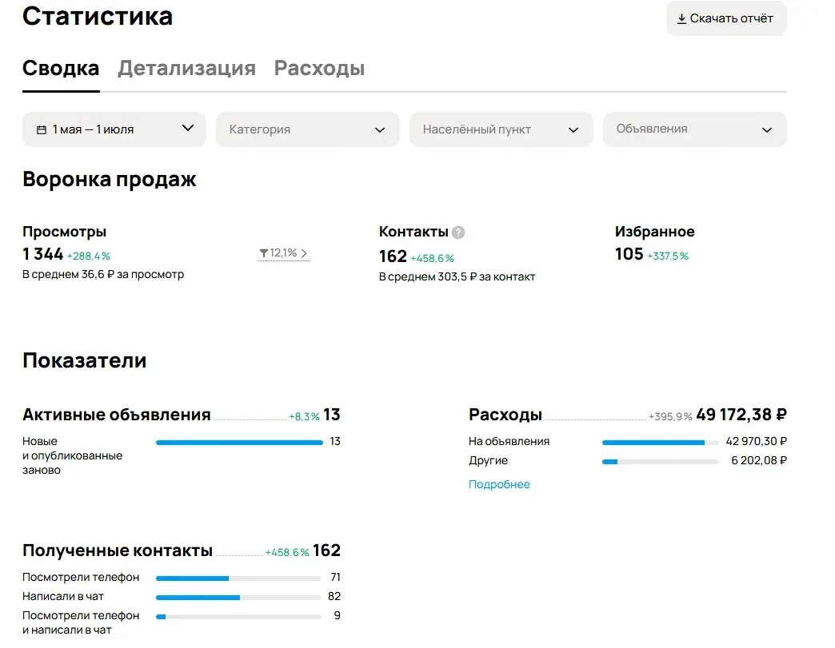The height and width of the screenshot is (648, 835).
Task: Download the report with Скачать отчёт
Action: coord(726,18)
